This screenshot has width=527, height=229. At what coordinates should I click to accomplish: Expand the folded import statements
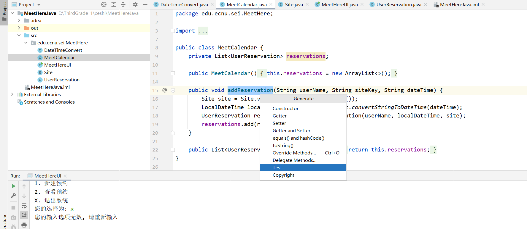click(x=173, y=31)
